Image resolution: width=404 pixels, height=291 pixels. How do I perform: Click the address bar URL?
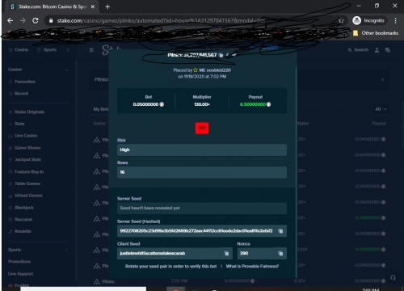pyautogui.click(x=161, y=20)
